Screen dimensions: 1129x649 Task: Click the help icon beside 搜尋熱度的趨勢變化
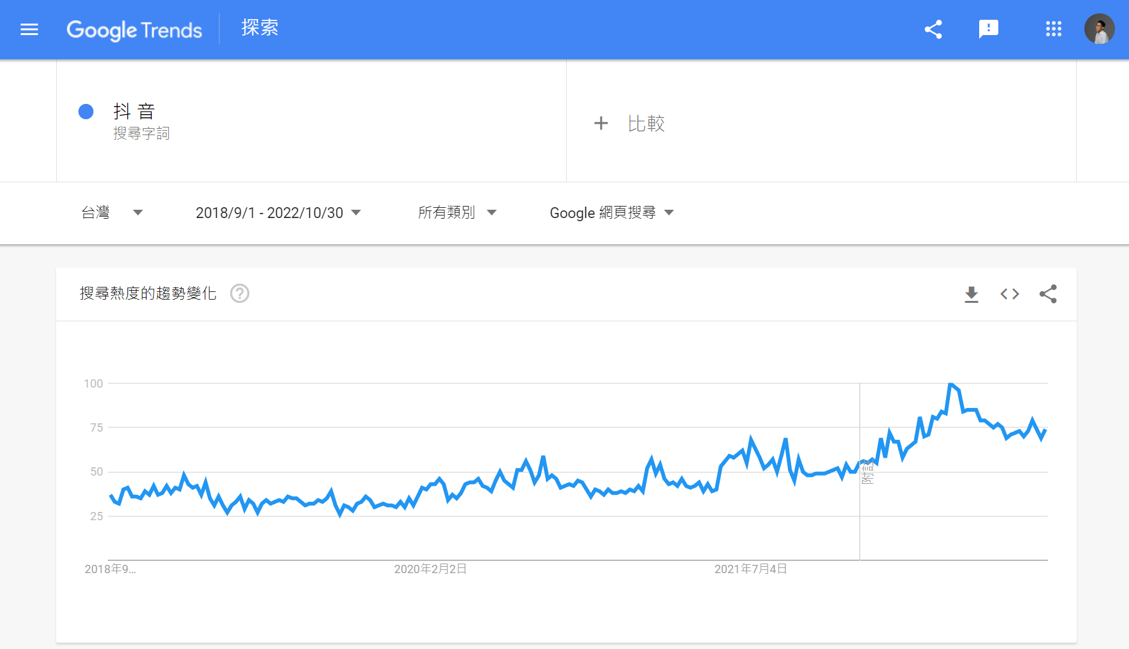240,293
